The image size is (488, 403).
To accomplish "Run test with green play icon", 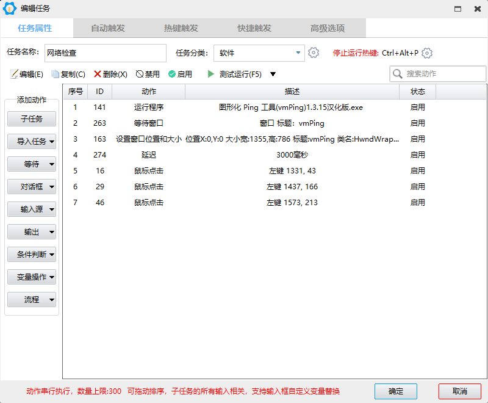I will click(211, 74).
